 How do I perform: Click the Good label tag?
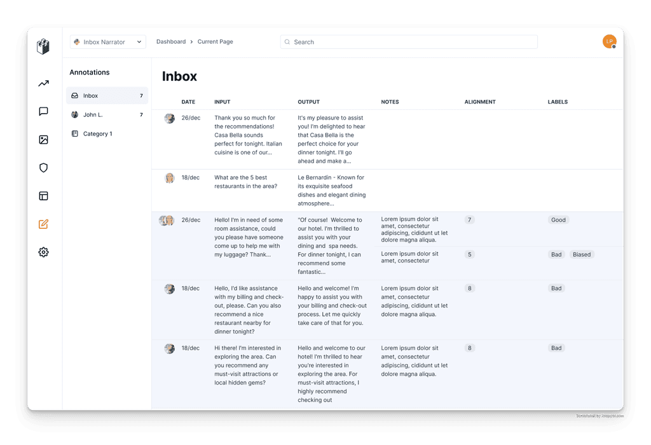[x=558, y=220]
